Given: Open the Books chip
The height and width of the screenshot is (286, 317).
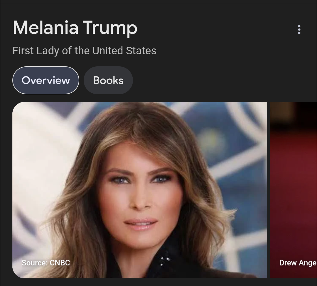Looking at the screenshot, I should coord(108,80).
